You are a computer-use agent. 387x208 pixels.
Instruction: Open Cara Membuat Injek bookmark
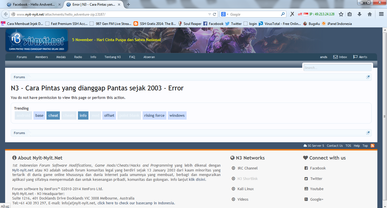pos(22,24)
